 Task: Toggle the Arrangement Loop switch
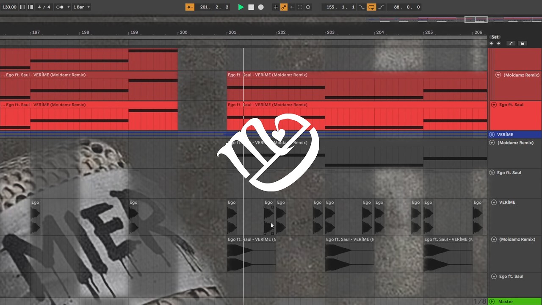pyautogui.click(x=371, y=7)
